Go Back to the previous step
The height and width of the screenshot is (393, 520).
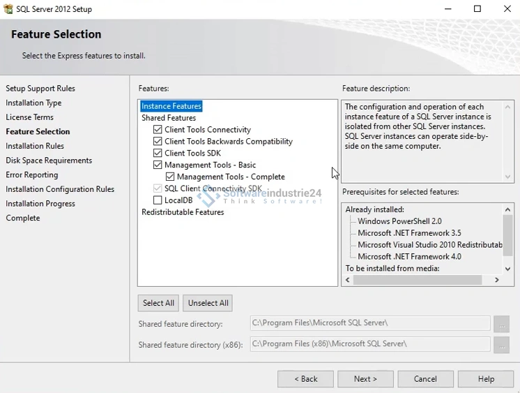pos(305,379)
